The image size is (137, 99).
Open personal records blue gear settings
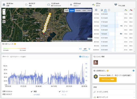[133, 71]
